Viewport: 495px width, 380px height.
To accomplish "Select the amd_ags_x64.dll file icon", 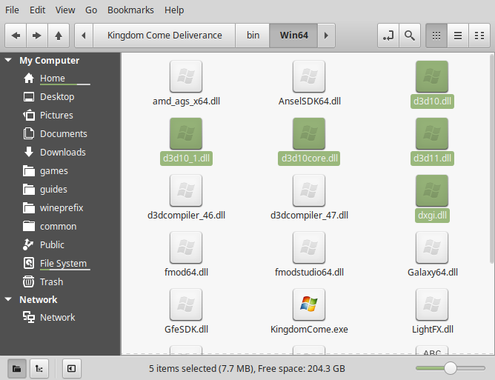I will pyautogui.click(x=186, y=76).
